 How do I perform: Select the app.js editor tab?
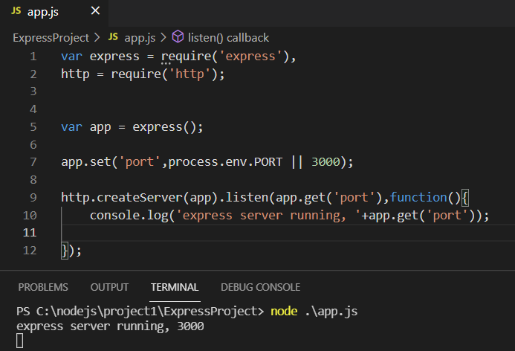point(54,13)
